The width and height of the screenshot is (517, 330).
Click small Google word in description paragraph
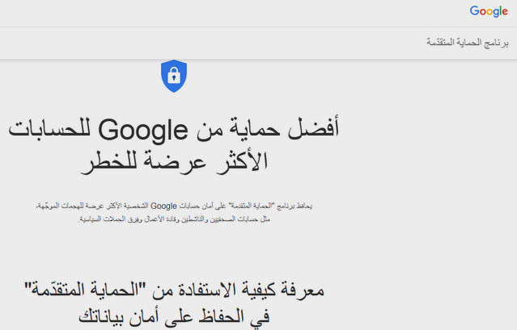(x=163, y=206)
